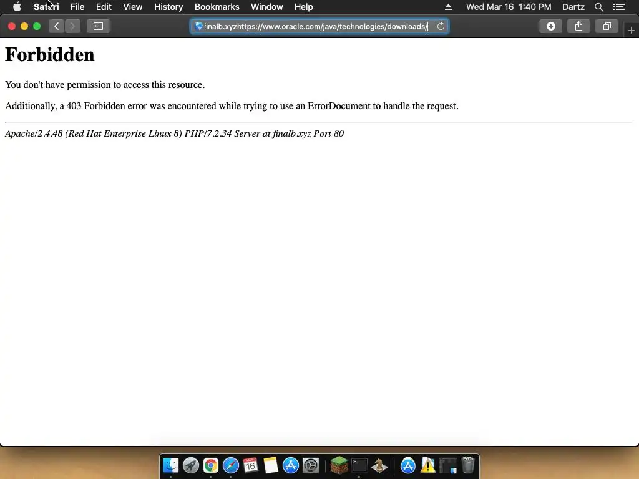Open the Edit menu
639x479 pixels.
point(104,7)
